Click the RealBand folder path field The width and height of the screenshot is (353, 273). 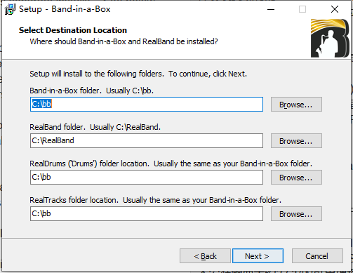pyautogui.click(x=147, y=140)
